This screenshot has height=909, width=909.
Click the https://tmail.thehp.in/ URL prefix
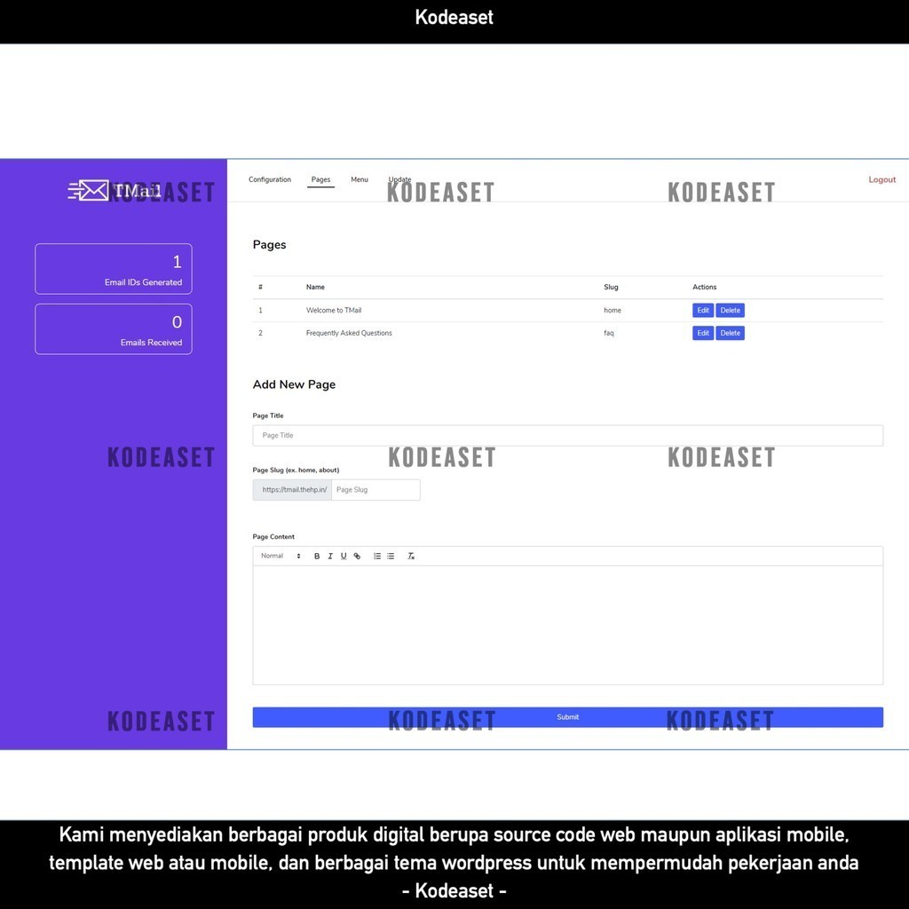[x=292, y=490]
